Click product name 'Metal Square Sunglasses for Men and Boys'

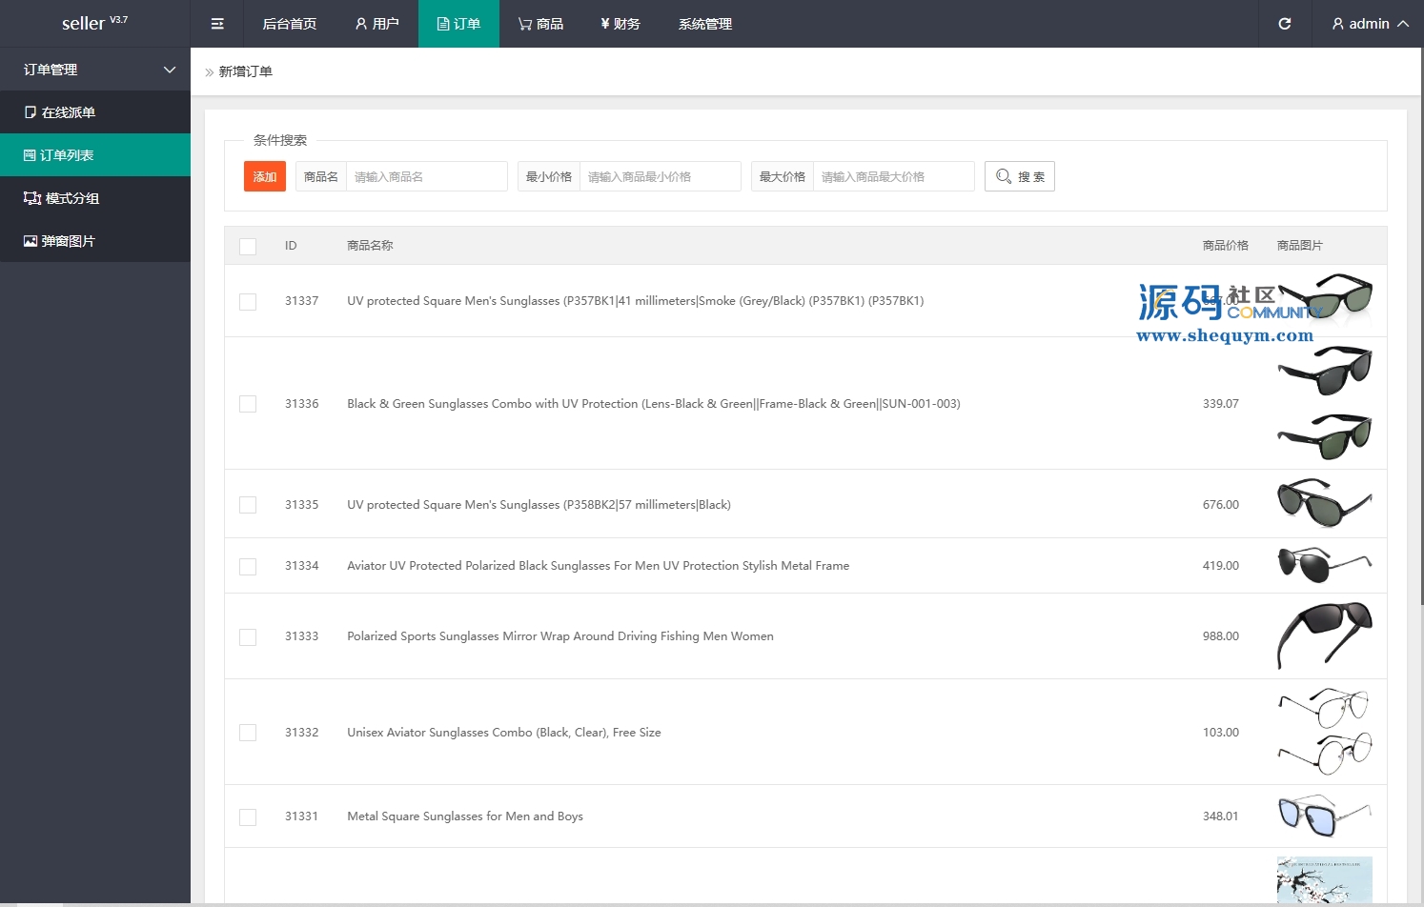(x=465, y=816)
